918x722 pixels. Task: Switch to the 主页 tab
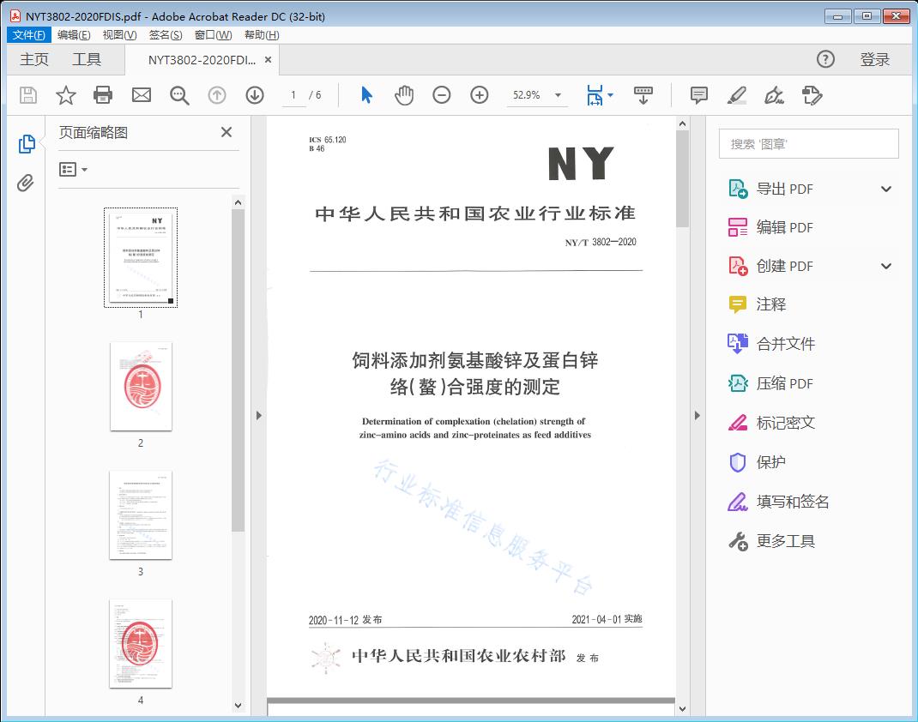pyautogui.click(x=34, y=59)
